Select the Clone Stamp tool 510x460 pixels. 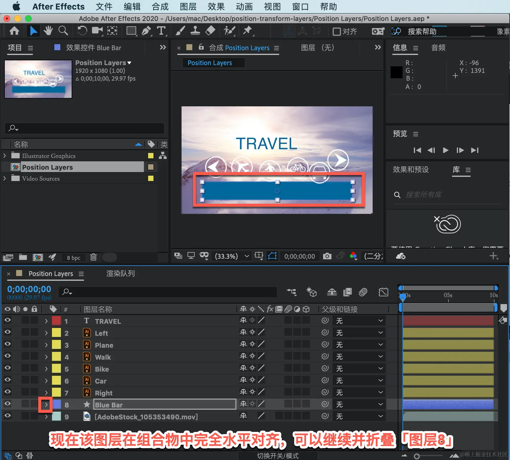[195, 31]
